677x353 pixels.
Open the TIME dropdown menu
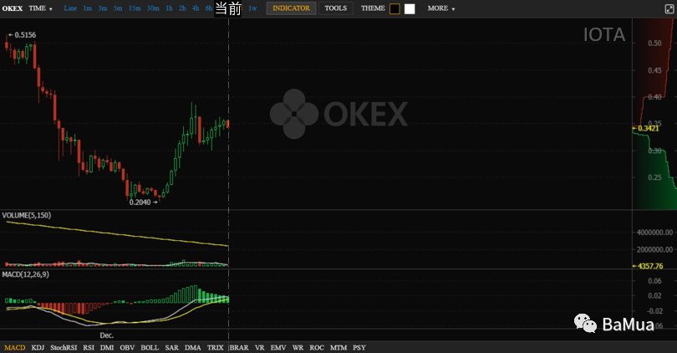(41, 8)
